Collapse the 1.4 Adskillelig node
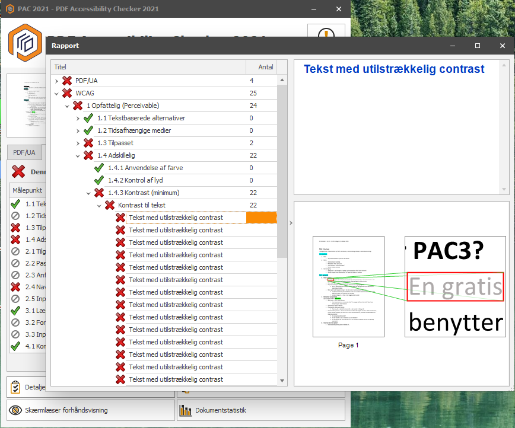515x428 pixels. click(78, 156)
